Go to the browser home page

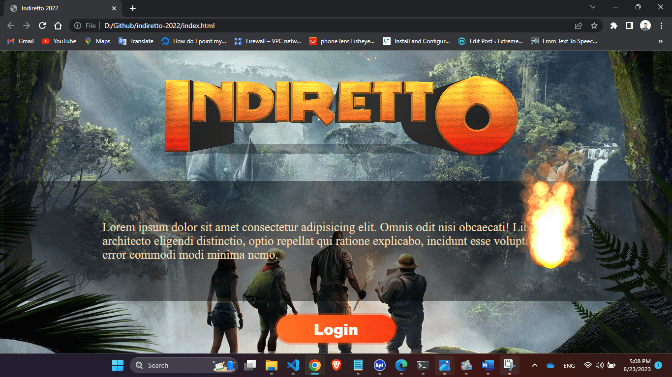(58, 26)
